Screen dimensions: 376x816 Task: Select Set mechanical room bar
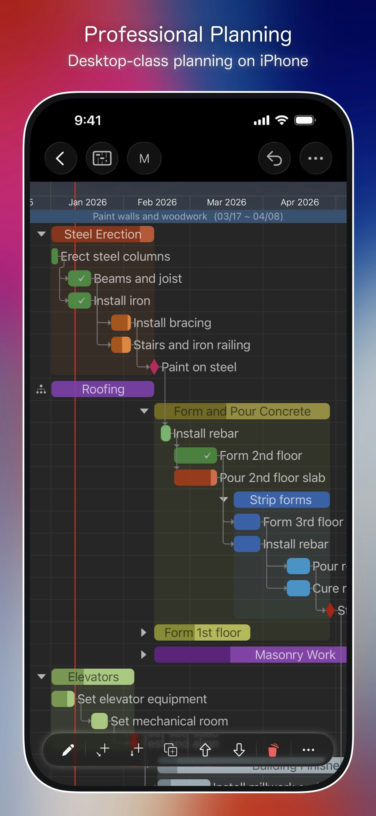(x=99, y=721)
